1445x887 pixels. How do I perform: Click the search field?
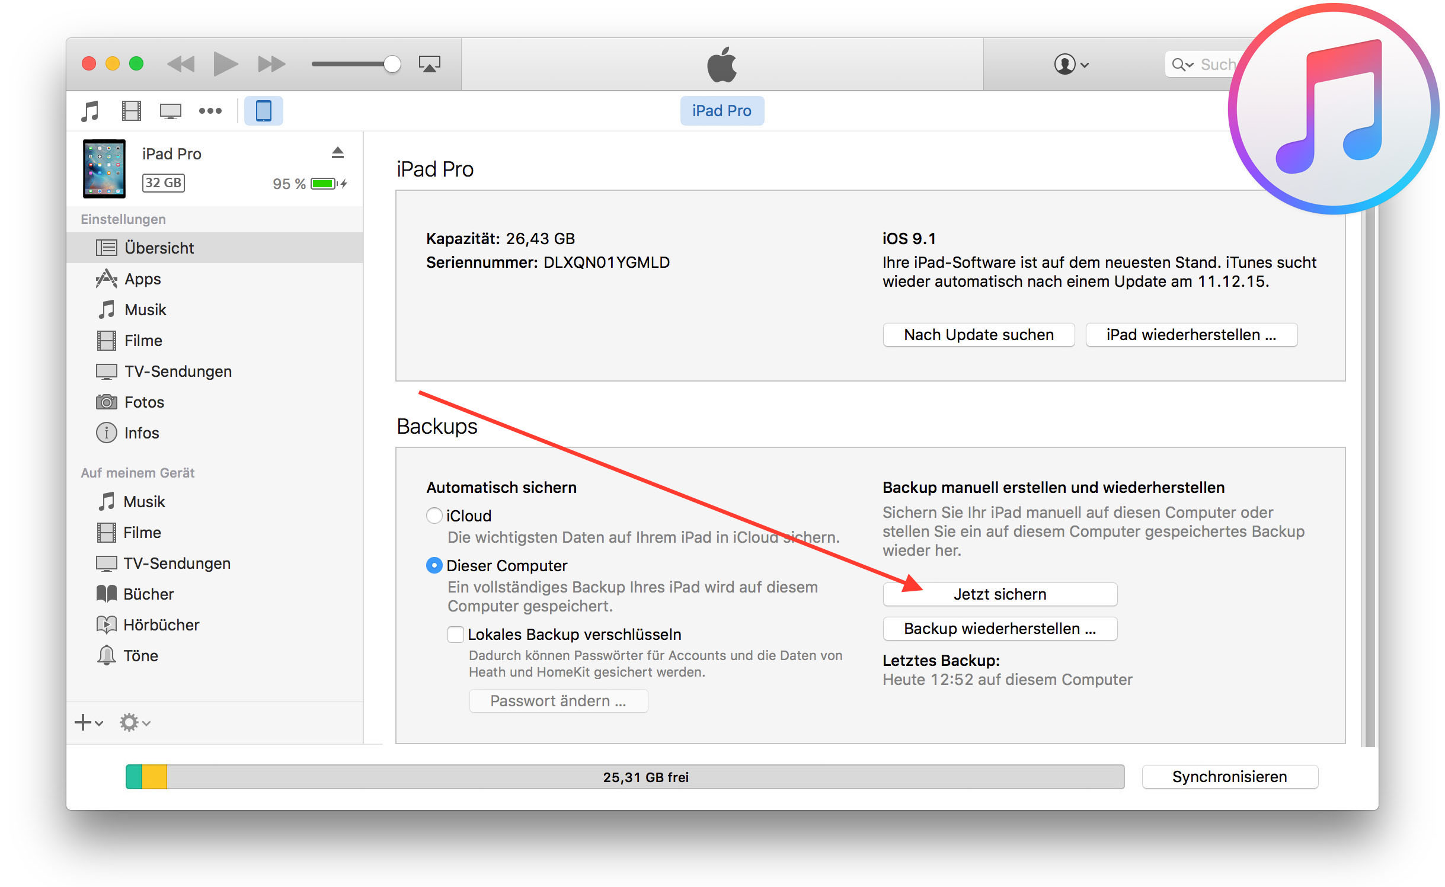click(x=1203, y=64)
